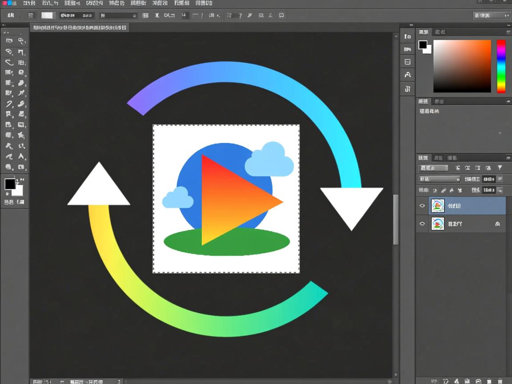This screenshot has height=384, width=512.
Task: Toggle visibility of the bottom layer
Action: (422, 224)
